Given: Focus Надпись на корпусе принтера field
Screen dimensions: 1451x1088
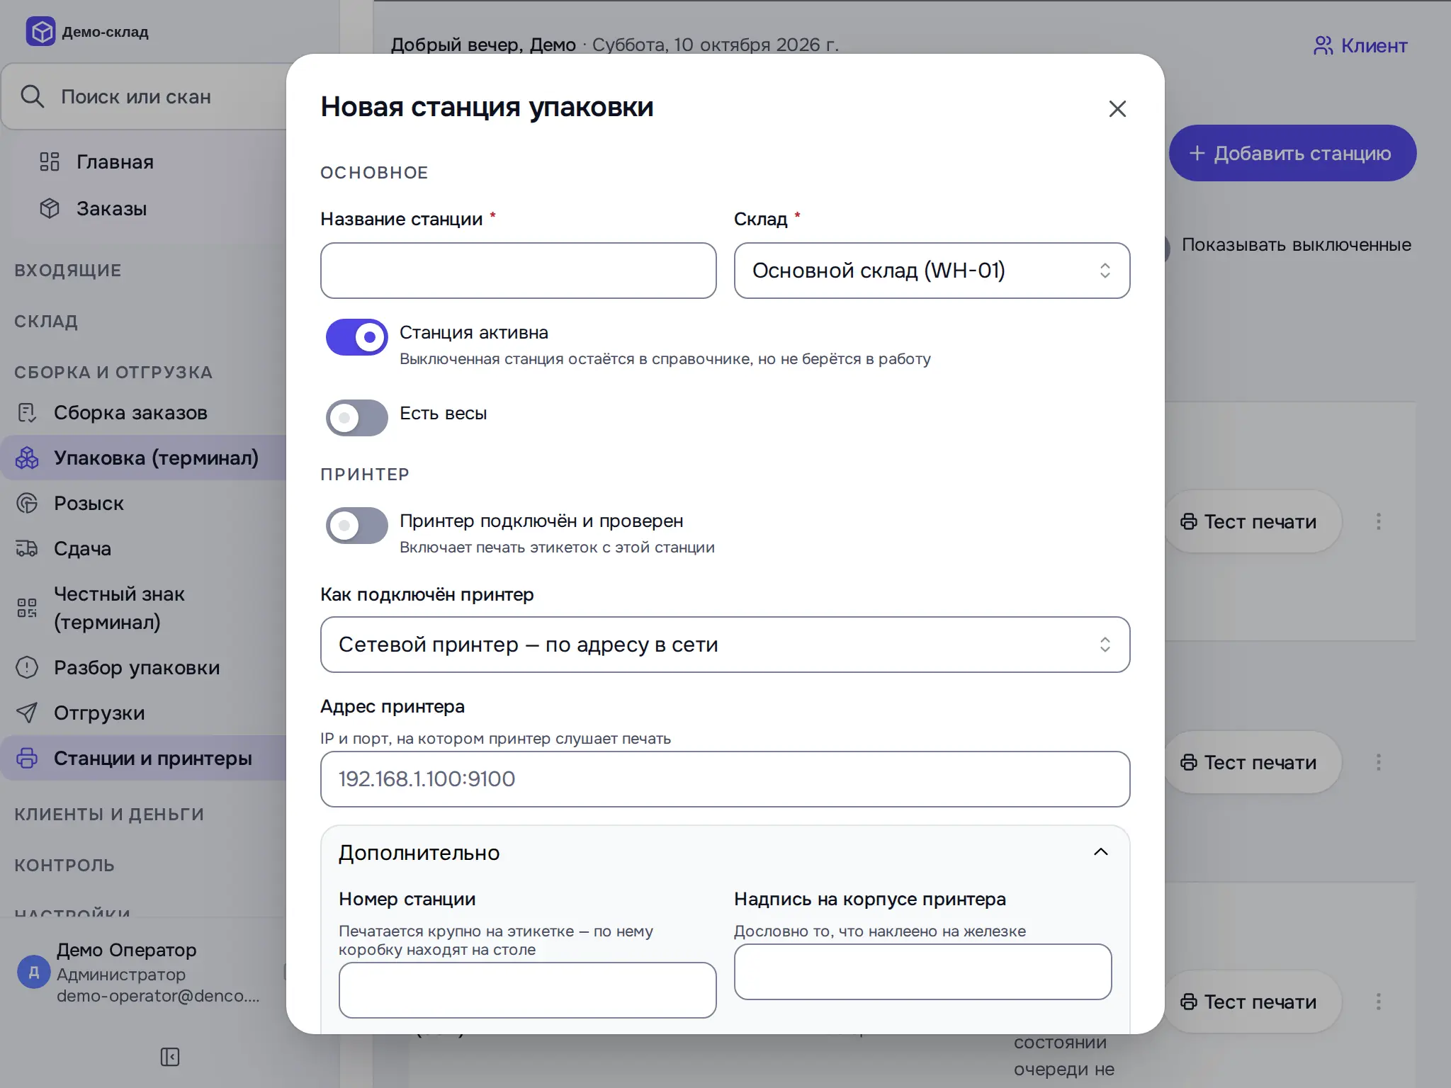Looking at the screenshot, I should [922, 972].
